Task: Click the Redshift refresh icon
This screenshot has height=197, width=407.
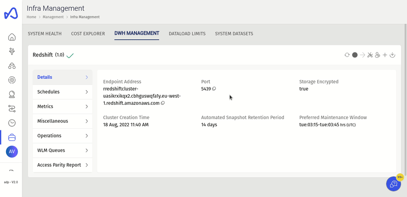Action: click(x=347, y=55)
